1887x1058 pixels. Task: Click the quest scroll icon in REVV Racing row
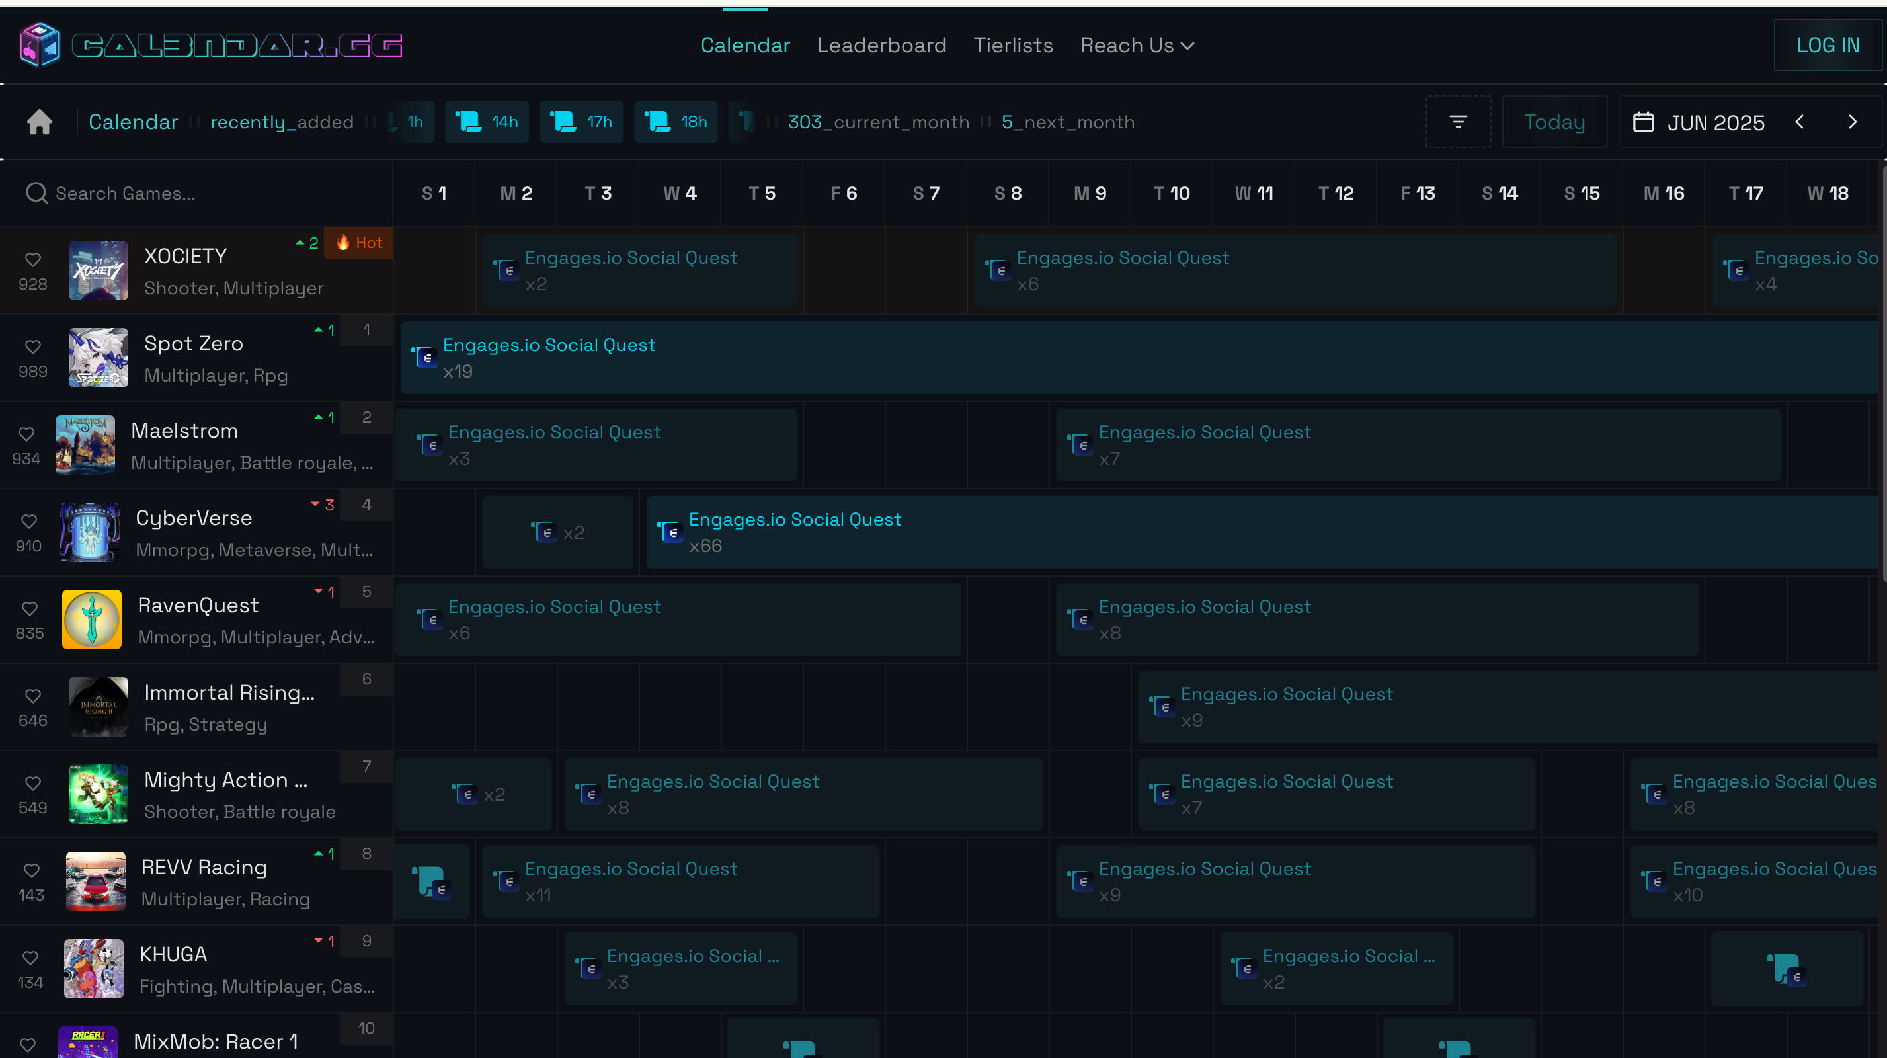click(x=432, y=881)
